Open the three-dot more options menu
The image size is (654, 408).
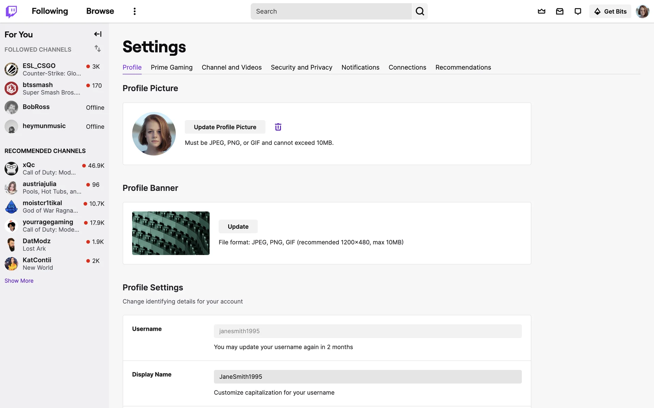pos(135,12)
